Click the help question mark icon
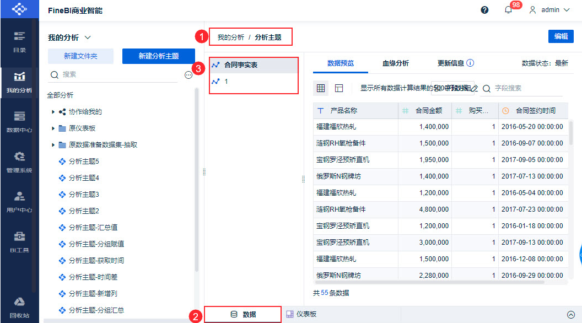This screenshot has height=323, width=582. [484, 10]
